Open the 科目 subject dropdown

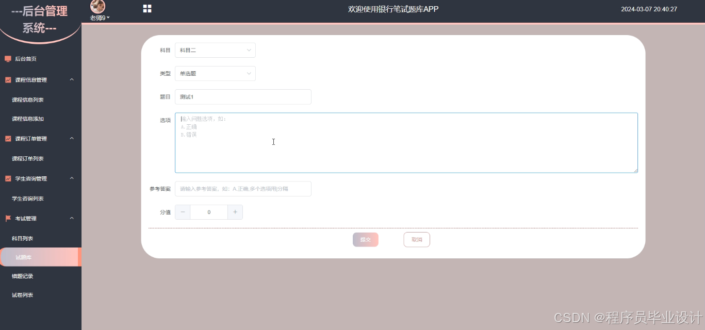point(215,50)
